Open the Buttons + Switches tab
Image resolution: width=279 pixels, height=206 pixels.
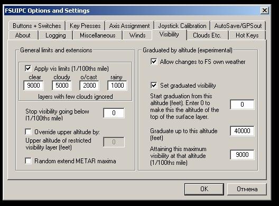tap(37, 26)
